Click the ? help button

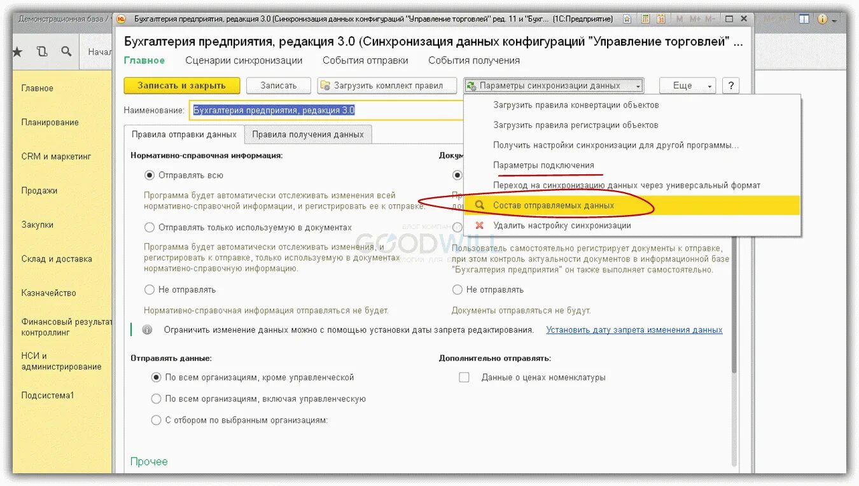pos(731,85)
